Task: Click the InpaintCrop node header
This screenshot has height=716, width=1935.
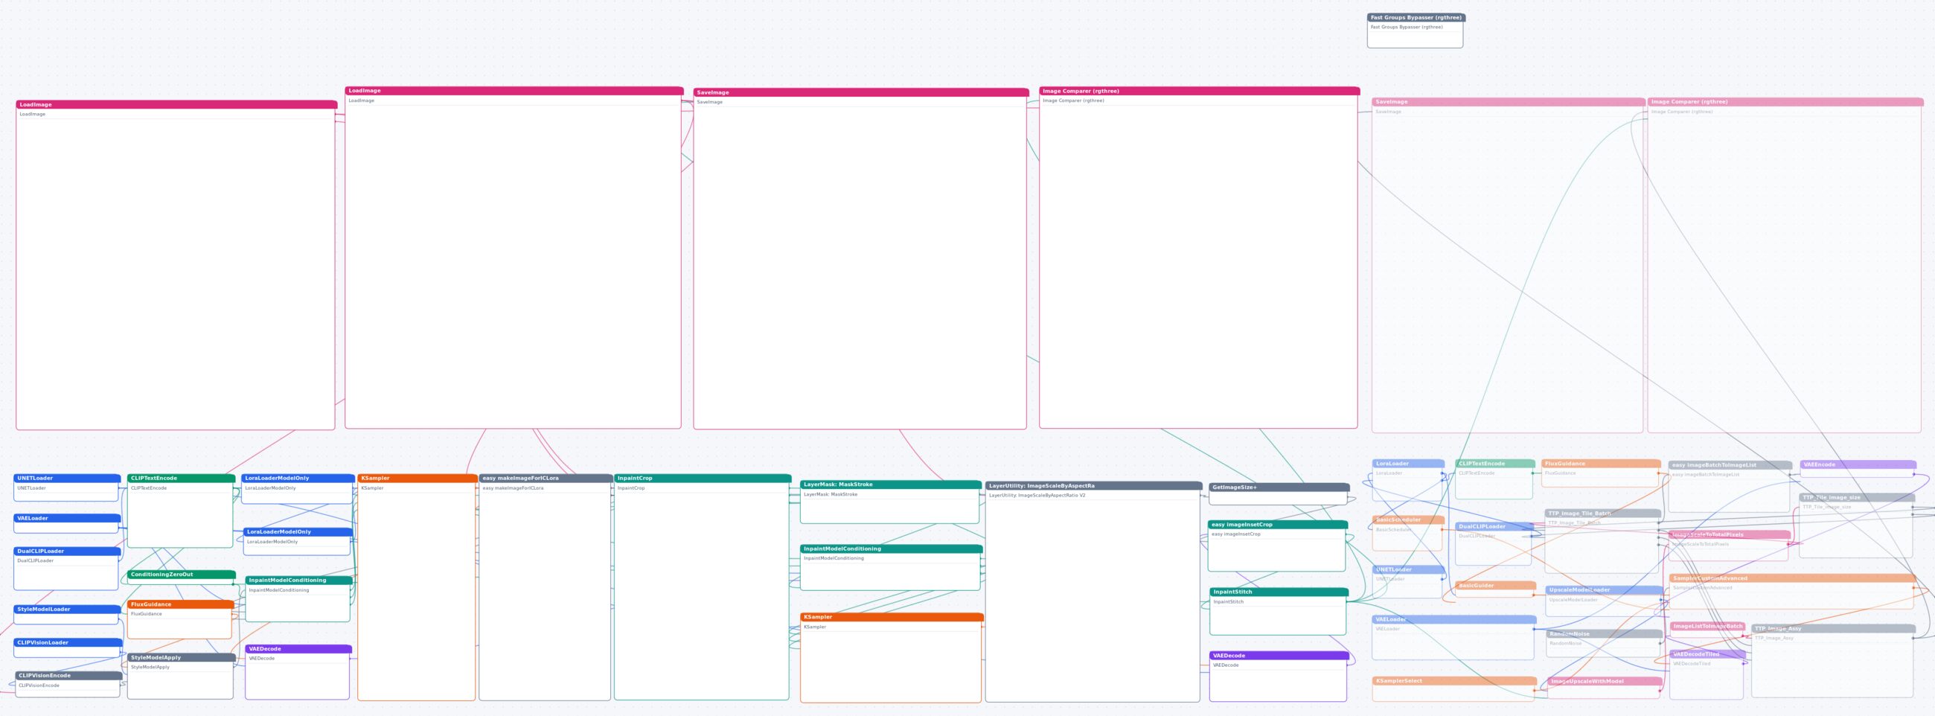Action: [703, 478]
